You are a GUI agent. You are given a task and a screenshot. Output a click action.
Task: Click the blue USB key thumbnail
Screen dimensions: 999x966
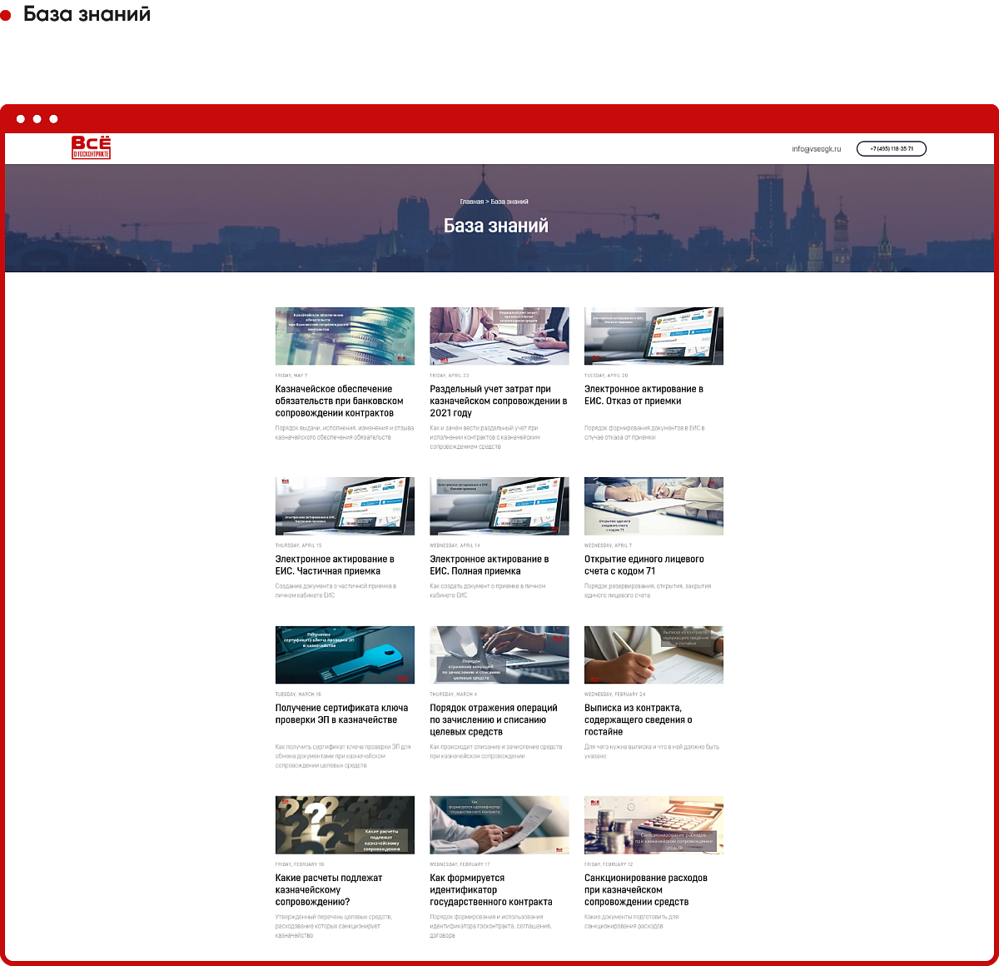click(x=345, y=655)
